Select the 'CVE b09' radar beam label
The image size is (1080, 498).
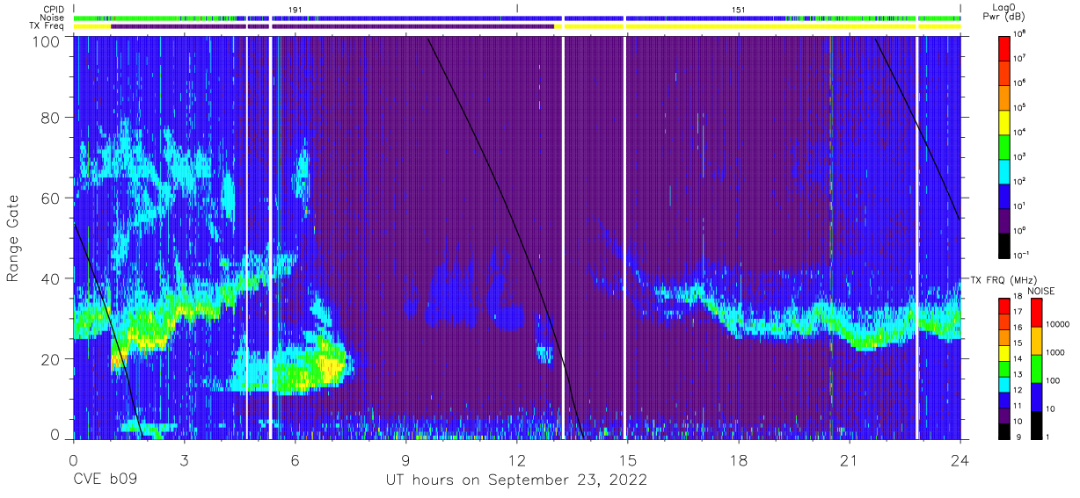click(105, 480)
